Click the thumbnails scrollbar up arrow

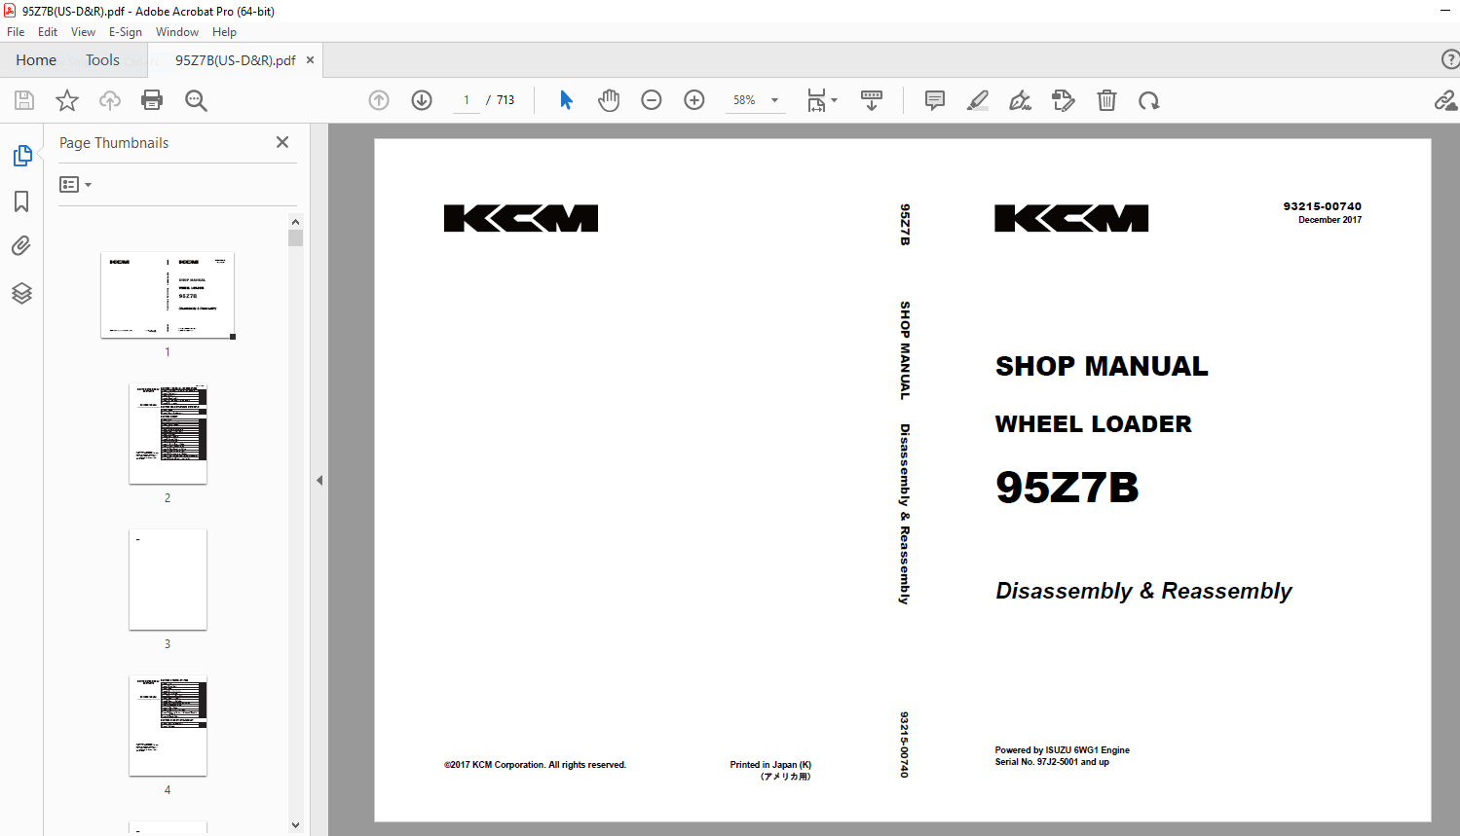296,221
